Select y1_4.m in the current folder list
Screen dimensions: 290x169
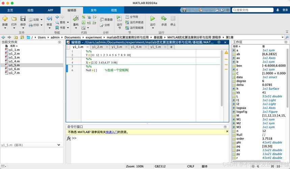(x=14, y=61)
